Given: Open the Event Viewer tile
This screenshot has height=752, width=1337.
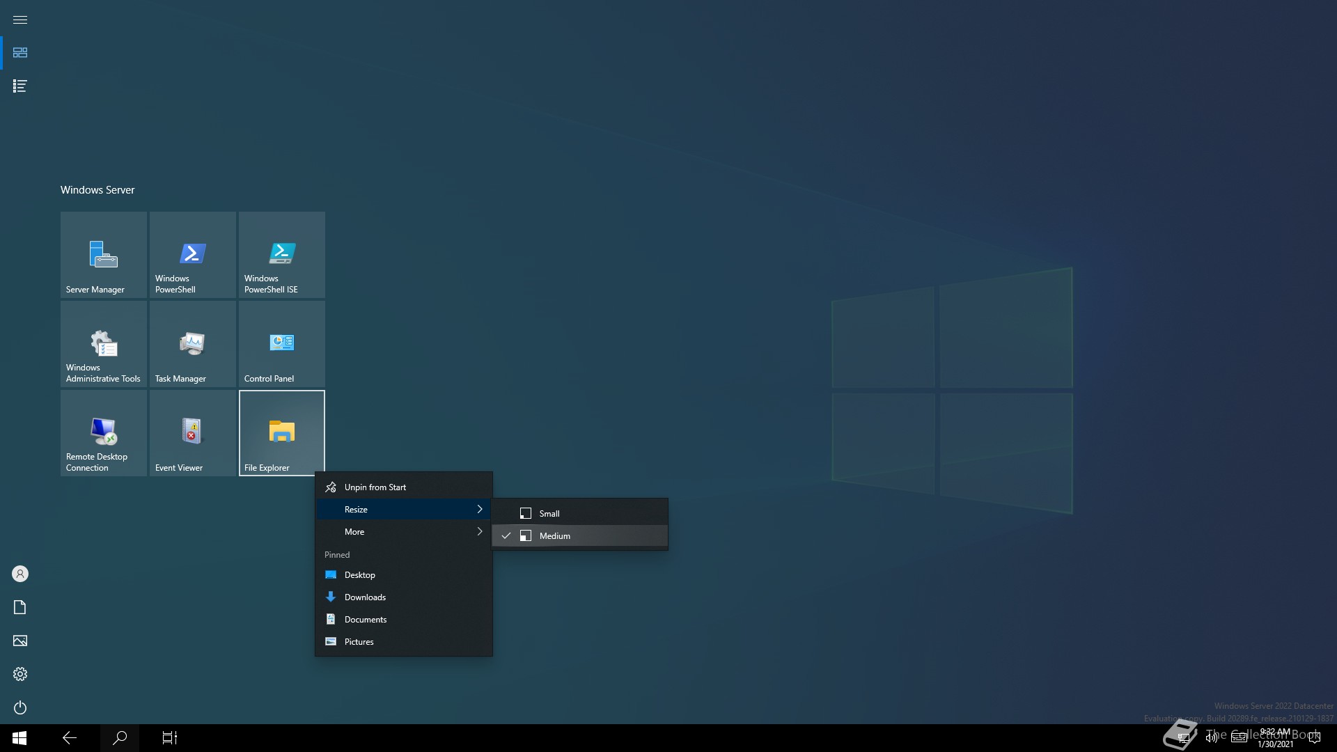Looking at the screenshot, I should pyautogui.click(x=192, y=433).
